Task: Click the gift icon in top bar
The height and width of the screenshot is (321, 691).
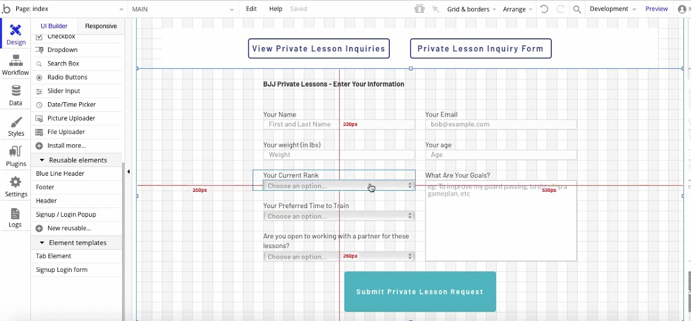Action: 419,9
